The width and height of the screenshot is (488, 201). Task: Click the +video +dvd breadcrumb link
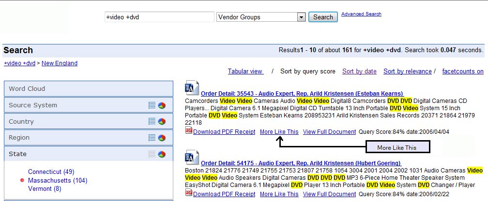19,63
